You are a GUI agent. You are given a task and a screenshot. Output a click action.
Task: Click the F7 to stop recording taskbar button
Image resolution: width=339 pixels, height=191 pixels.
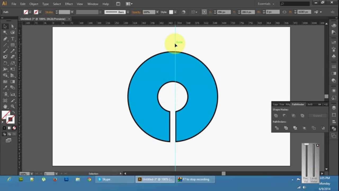(x=195, y=179)
